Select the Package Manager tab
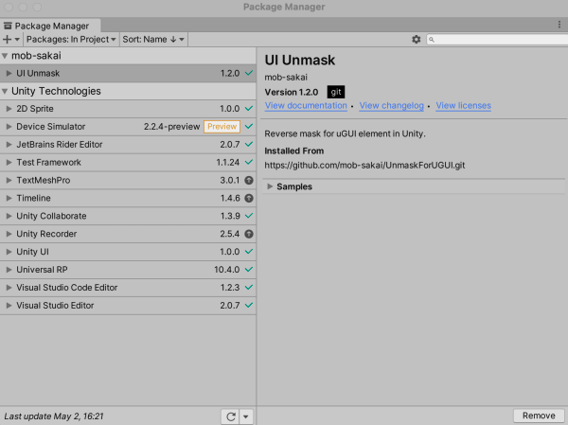The width and height of the screenshot is (568, 425). click(50, 26)
